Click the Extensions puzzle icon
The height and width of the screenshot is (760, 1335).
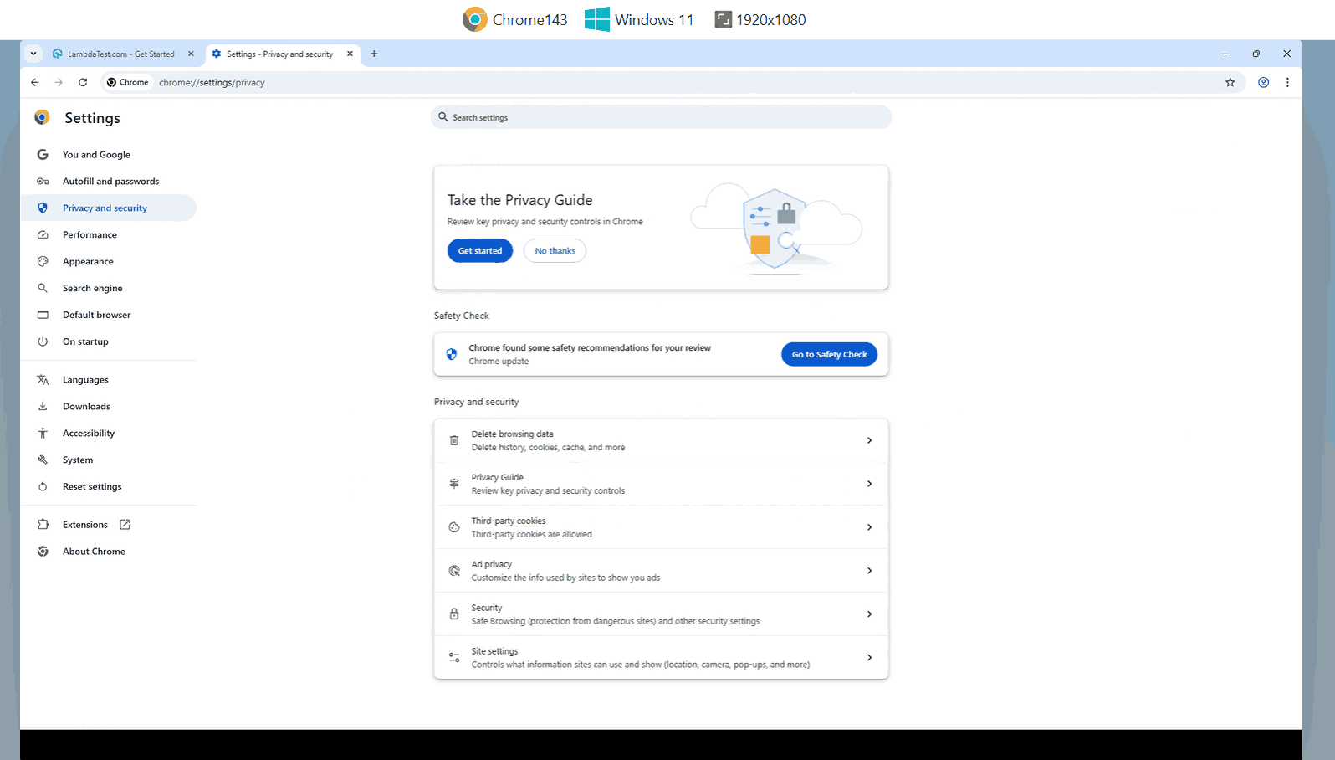coord(43,525)
